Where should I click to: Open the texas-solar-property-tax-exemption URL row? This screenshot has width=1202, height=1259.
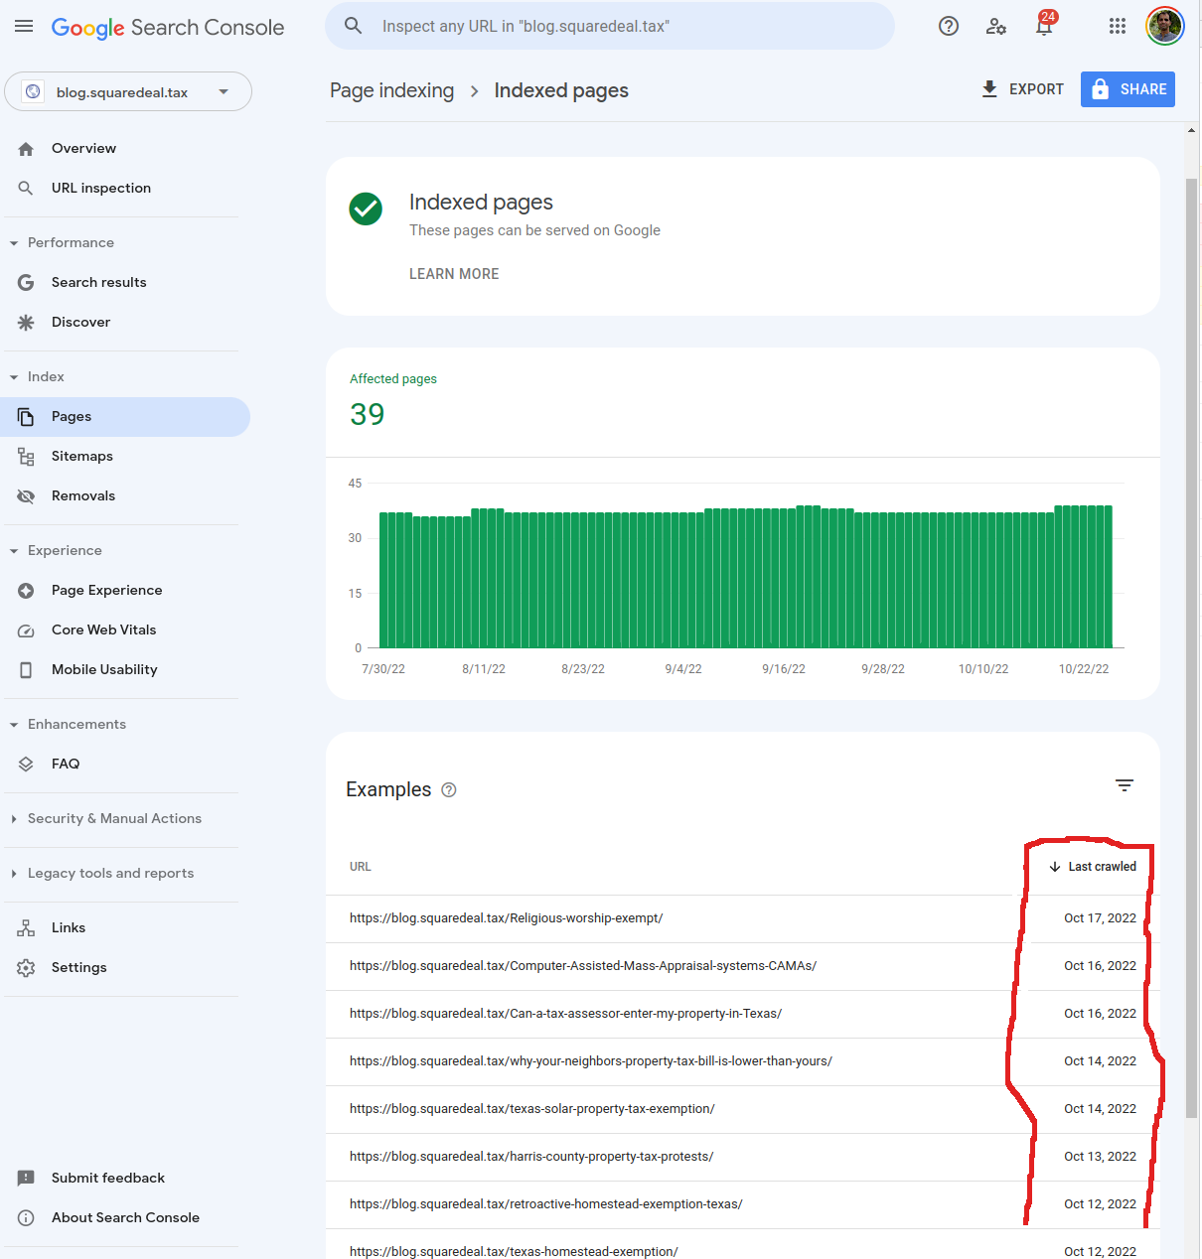(743, 1109)
